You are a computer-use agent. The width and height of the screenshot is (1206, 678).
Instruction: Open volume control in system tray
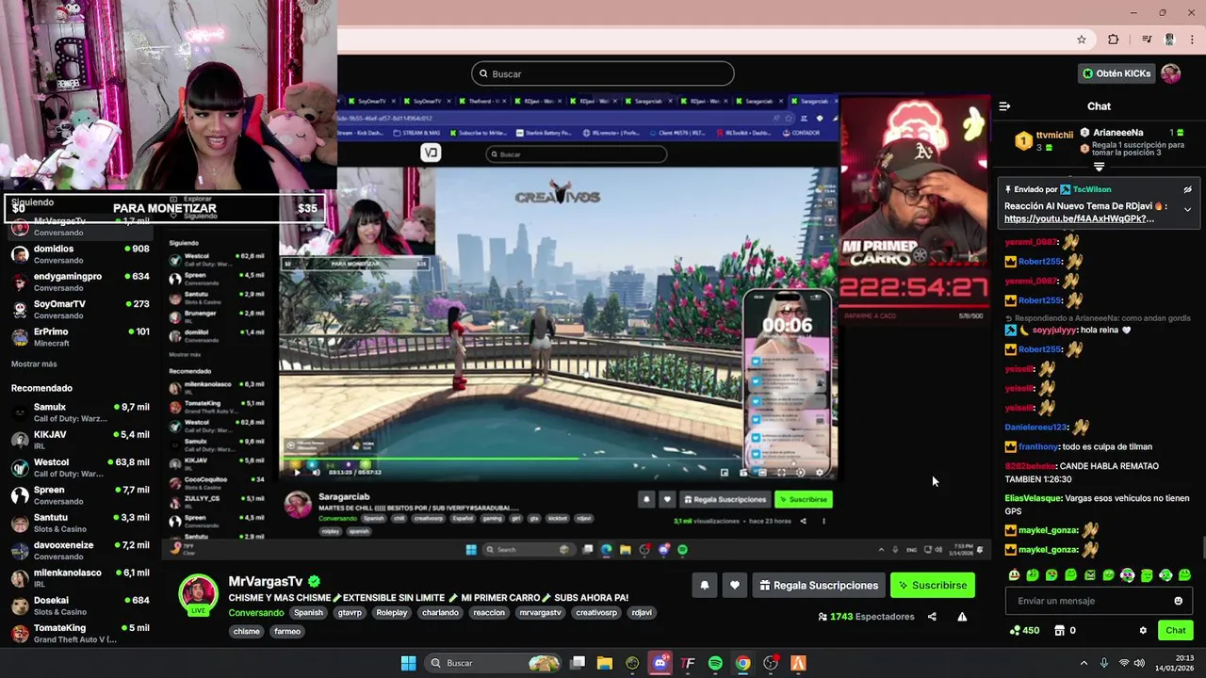(1141, 663)
